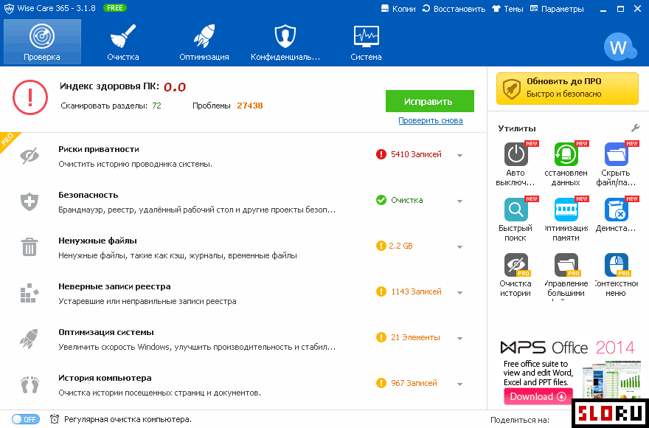
Task: Click the wrench icon next to Утилиты
Action: [635, 128]
